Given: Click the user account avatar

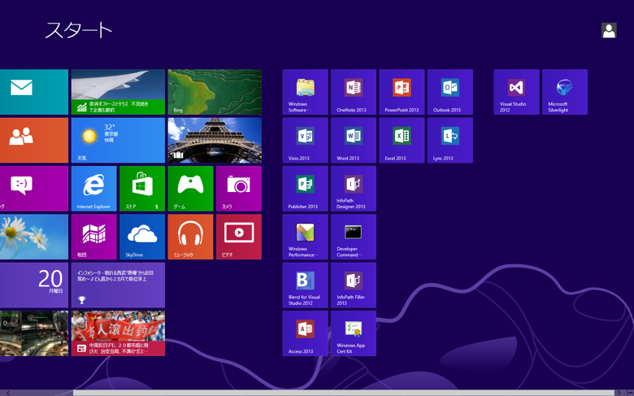Looking at the screenshot, I should tap(609, 30).
